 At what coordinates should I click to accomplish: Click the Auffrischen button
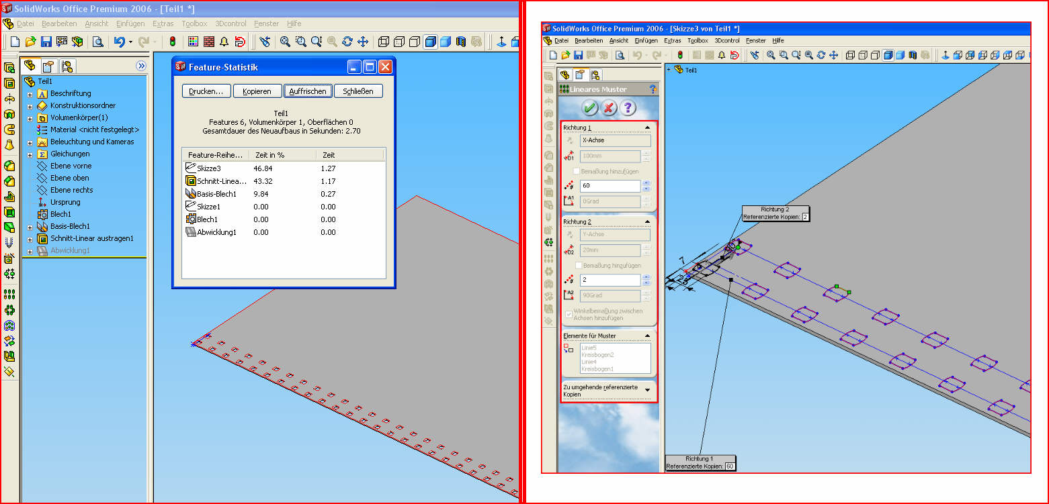pyautogui.click(x=308, y=91)
